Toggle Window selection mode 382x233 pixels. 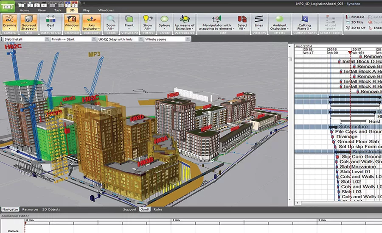coord(72,22)
